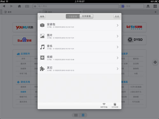Open the 图片 folder row
Screen dimensions: 159x119
pyautogui.click(x=79, y=36)
